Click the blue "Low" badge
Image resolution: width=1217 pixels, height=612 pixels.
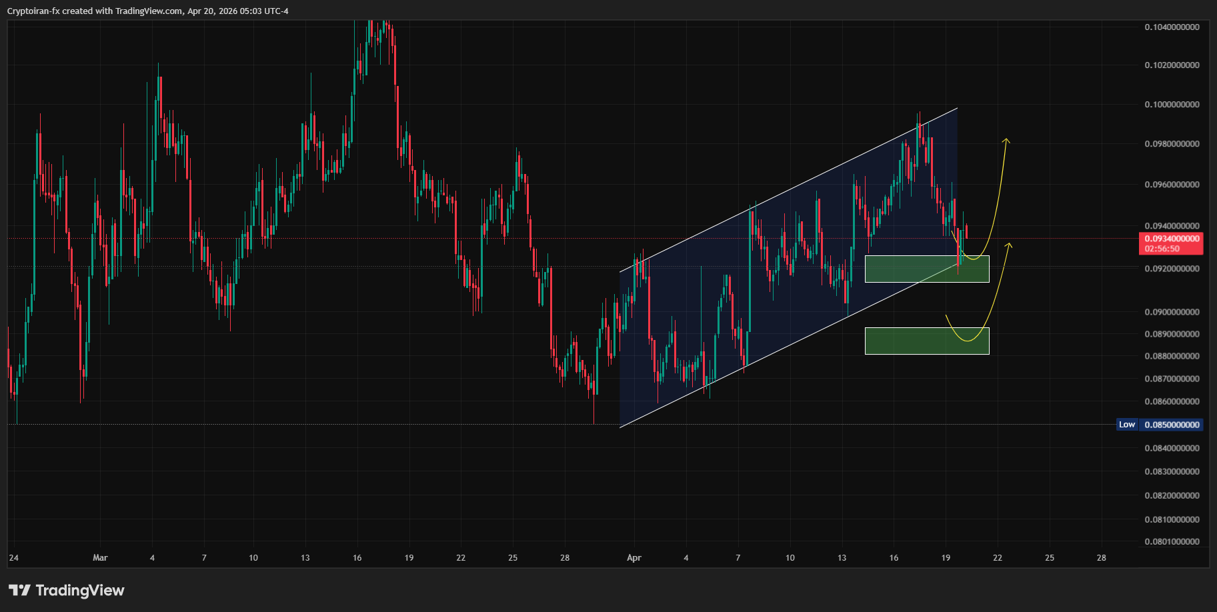(x=1126, y=425)
